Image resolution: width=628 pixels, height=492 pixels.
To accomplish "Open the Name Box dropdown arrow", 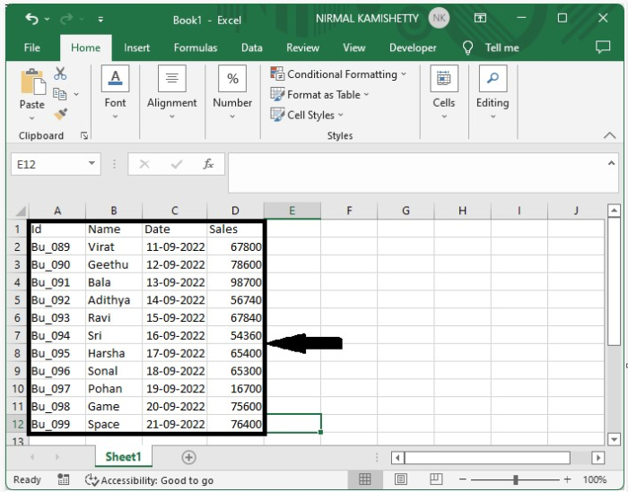I will pos(92,164).
